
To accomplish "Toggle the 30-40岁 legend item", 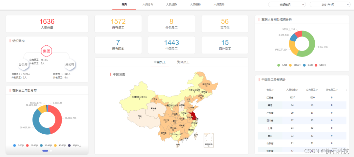I will click(x=46, y=146).
